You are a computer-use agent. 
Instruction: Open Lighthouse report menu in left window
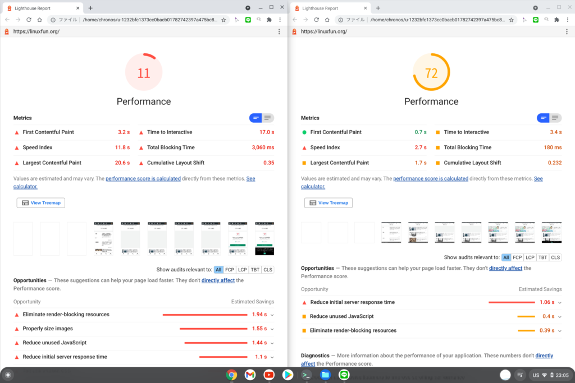(x=279, y=31)
